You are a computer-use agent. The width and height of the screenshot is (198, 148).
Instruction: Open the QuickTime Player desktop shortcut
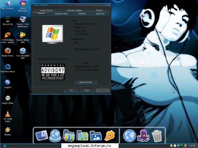pyautogui.click(x=8, y=68)
